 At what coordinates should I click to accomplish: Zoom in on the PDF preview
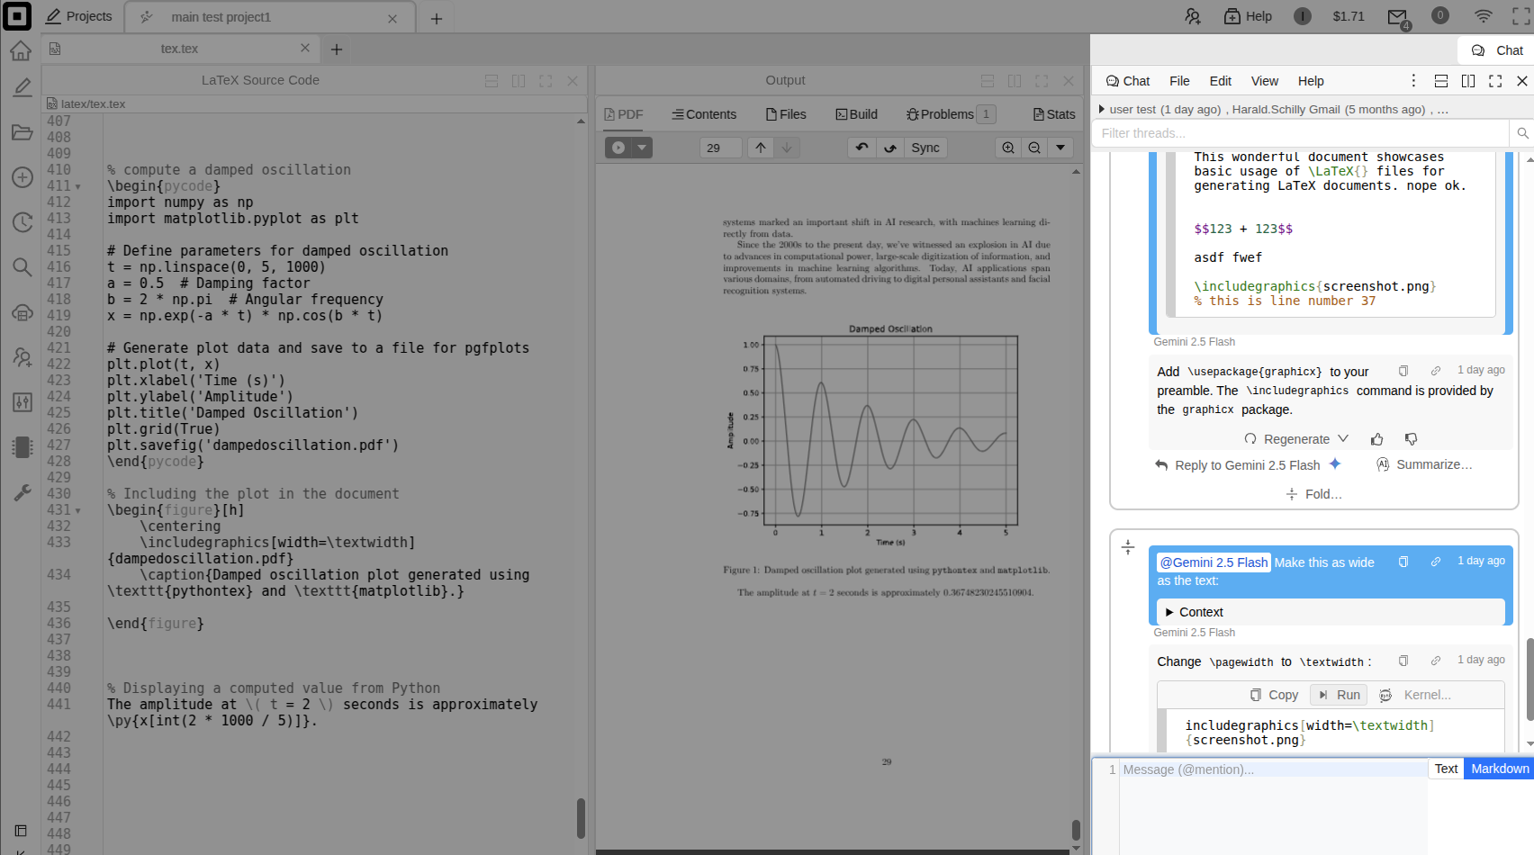pyautogui.click(x=1007, y=147)
